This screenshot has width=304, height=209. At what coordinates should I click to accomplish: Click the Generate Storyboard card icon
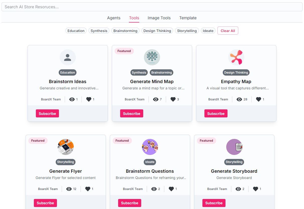click(234, 147)
